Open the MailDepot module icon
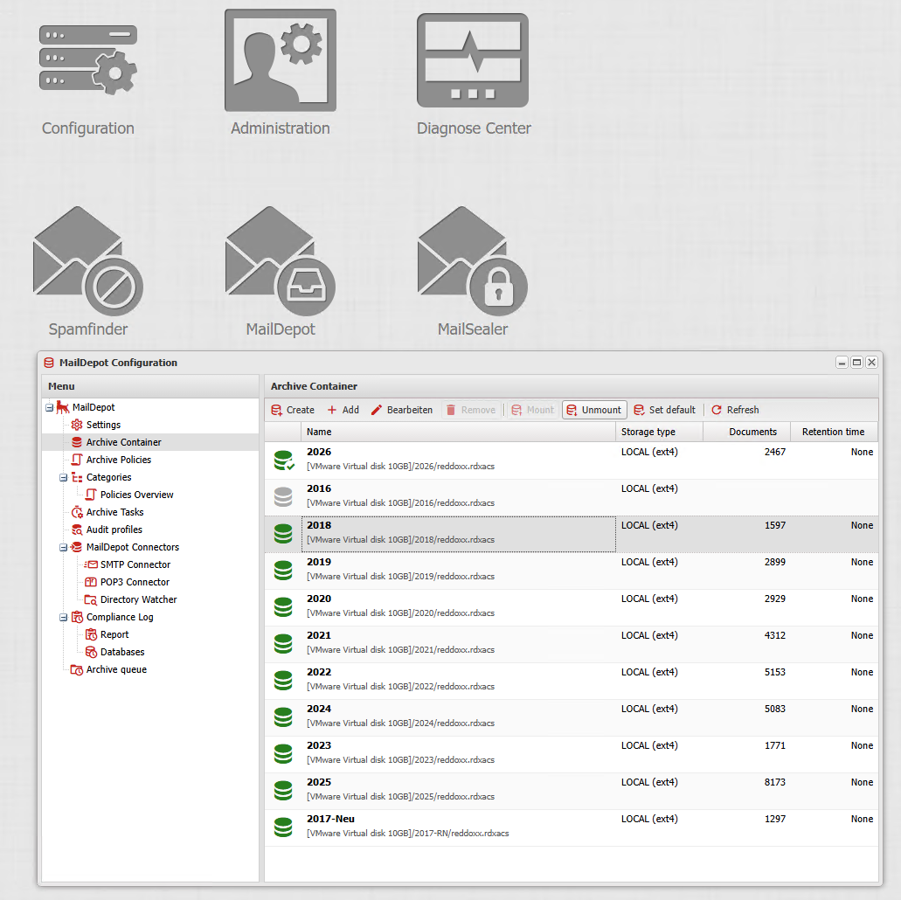The width and height of the screenshot is (901, 900). (281, 261)
